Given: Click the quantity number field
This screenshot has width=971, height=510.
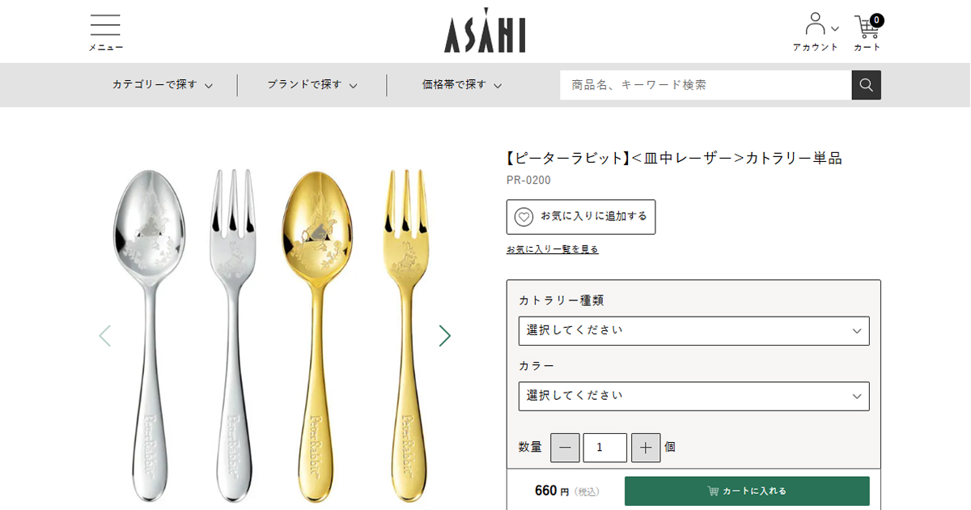Looking at the screenshot, I should [x=604, y=448].
